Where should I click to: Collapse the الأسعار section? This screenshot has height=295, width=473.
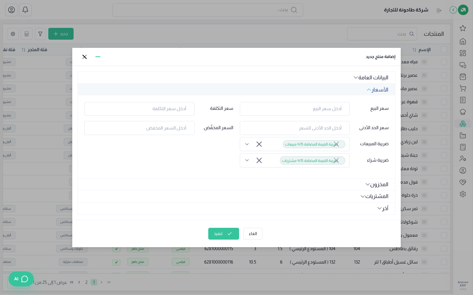click(x=236, y=89)
